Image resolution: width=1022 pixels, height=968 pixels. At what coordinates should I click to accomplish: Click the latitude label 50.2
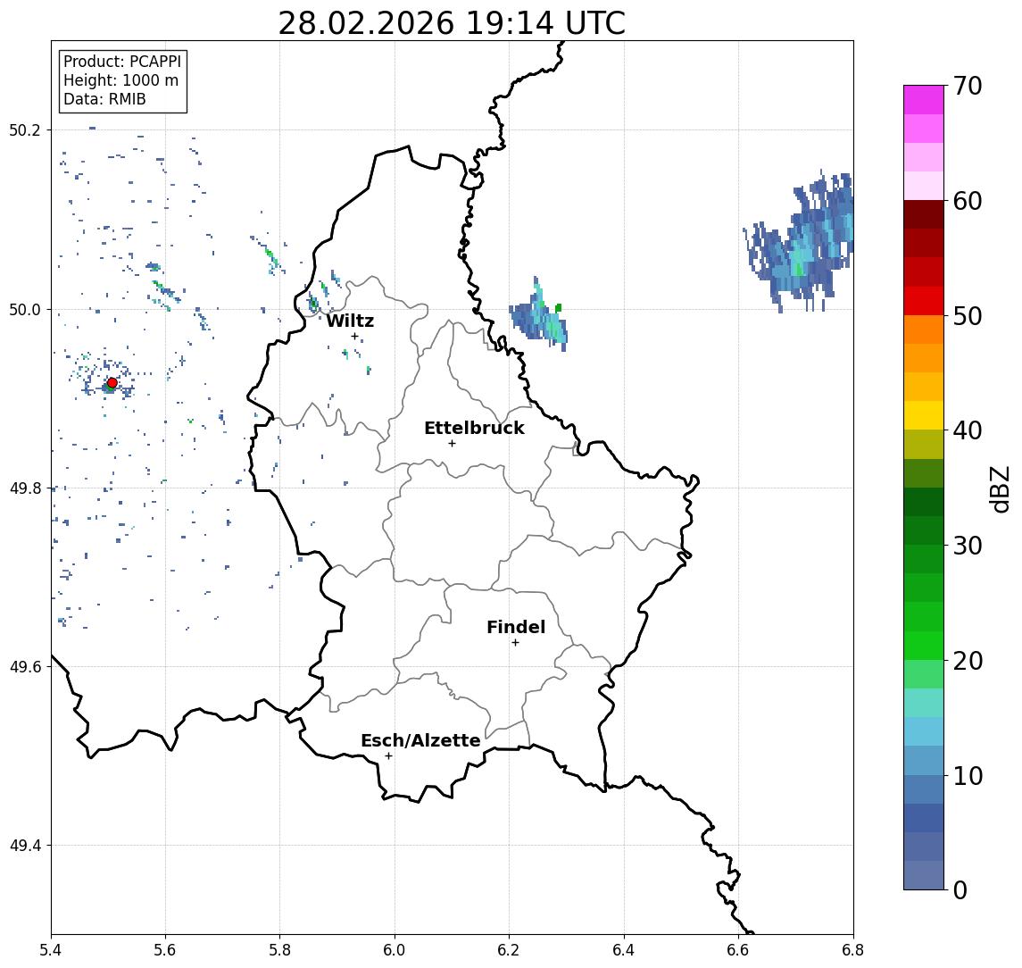click(x=25, y=129)
